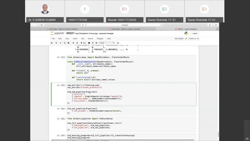Select Dr. S SURESH KUMAR participant tile
Image resolution: width=250 pixels, height=141 pixels.
tap(45, 11)
